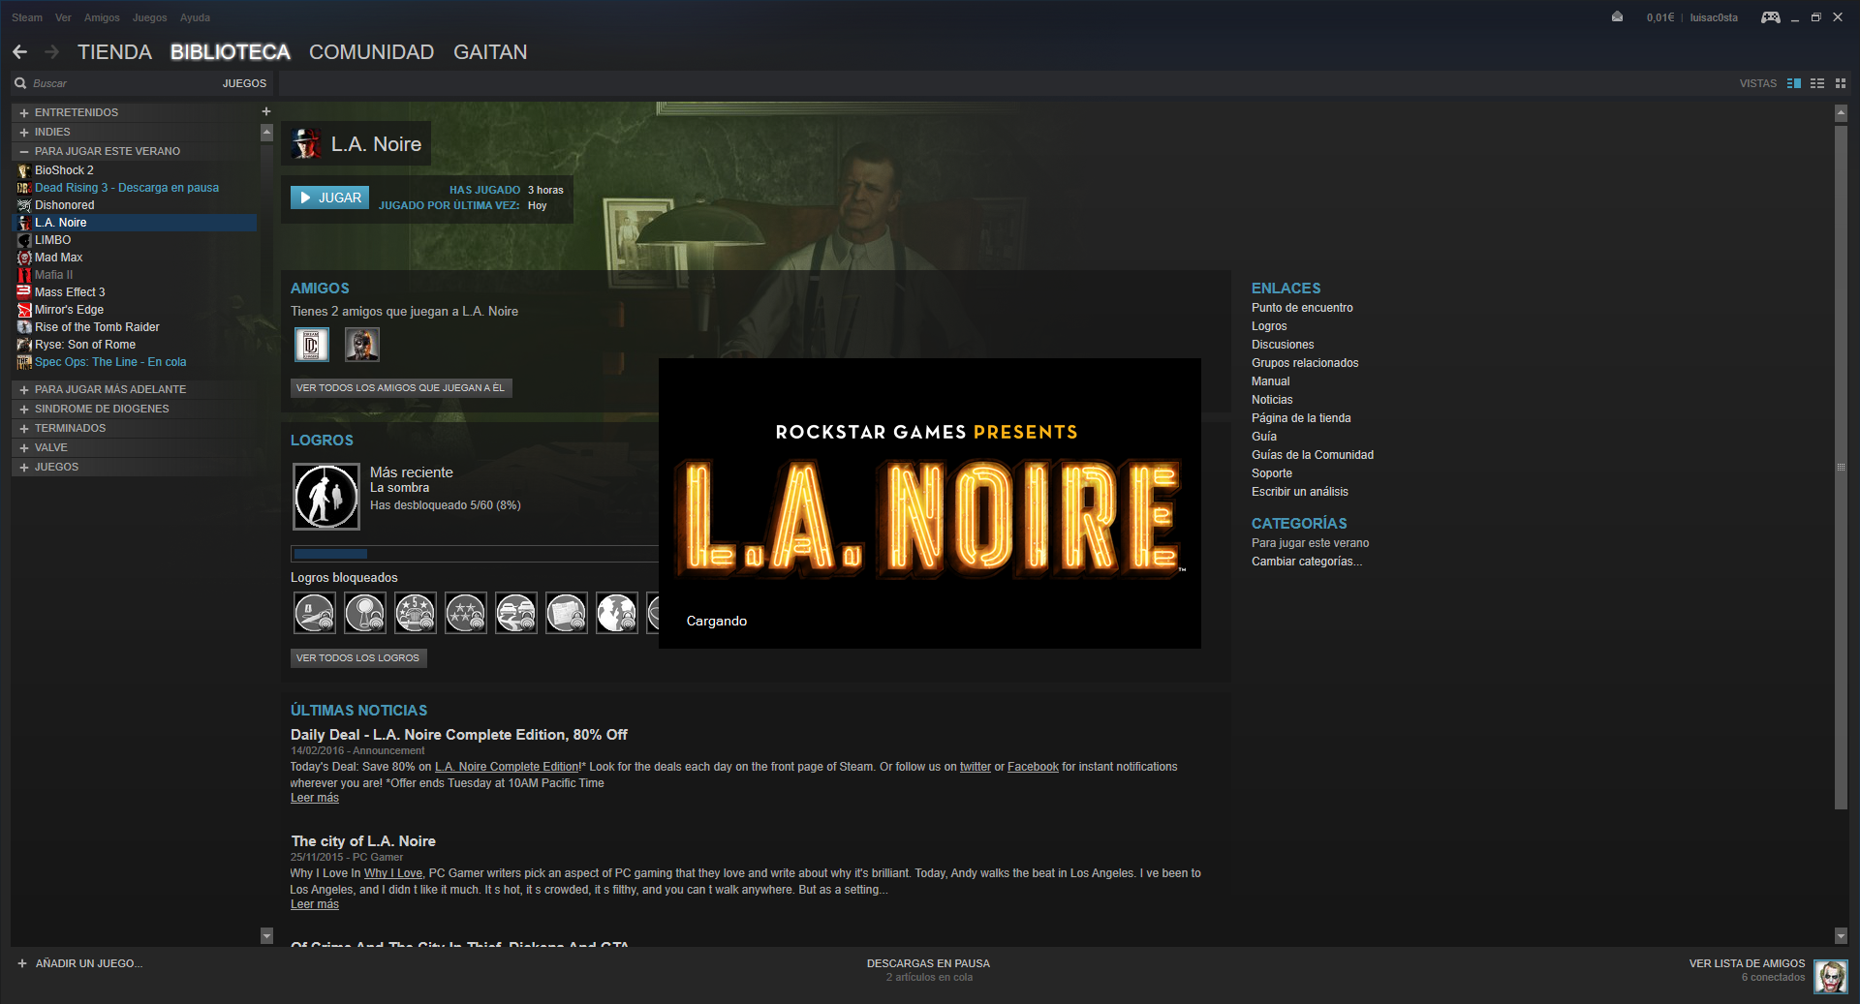Click Ver todos los amigos que juegan

point(401,387)
